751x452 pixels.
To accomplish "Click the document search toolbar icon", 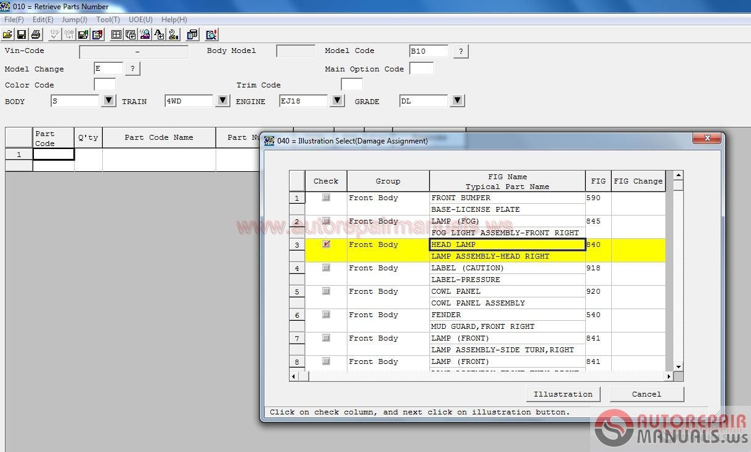I will point(211,34).
